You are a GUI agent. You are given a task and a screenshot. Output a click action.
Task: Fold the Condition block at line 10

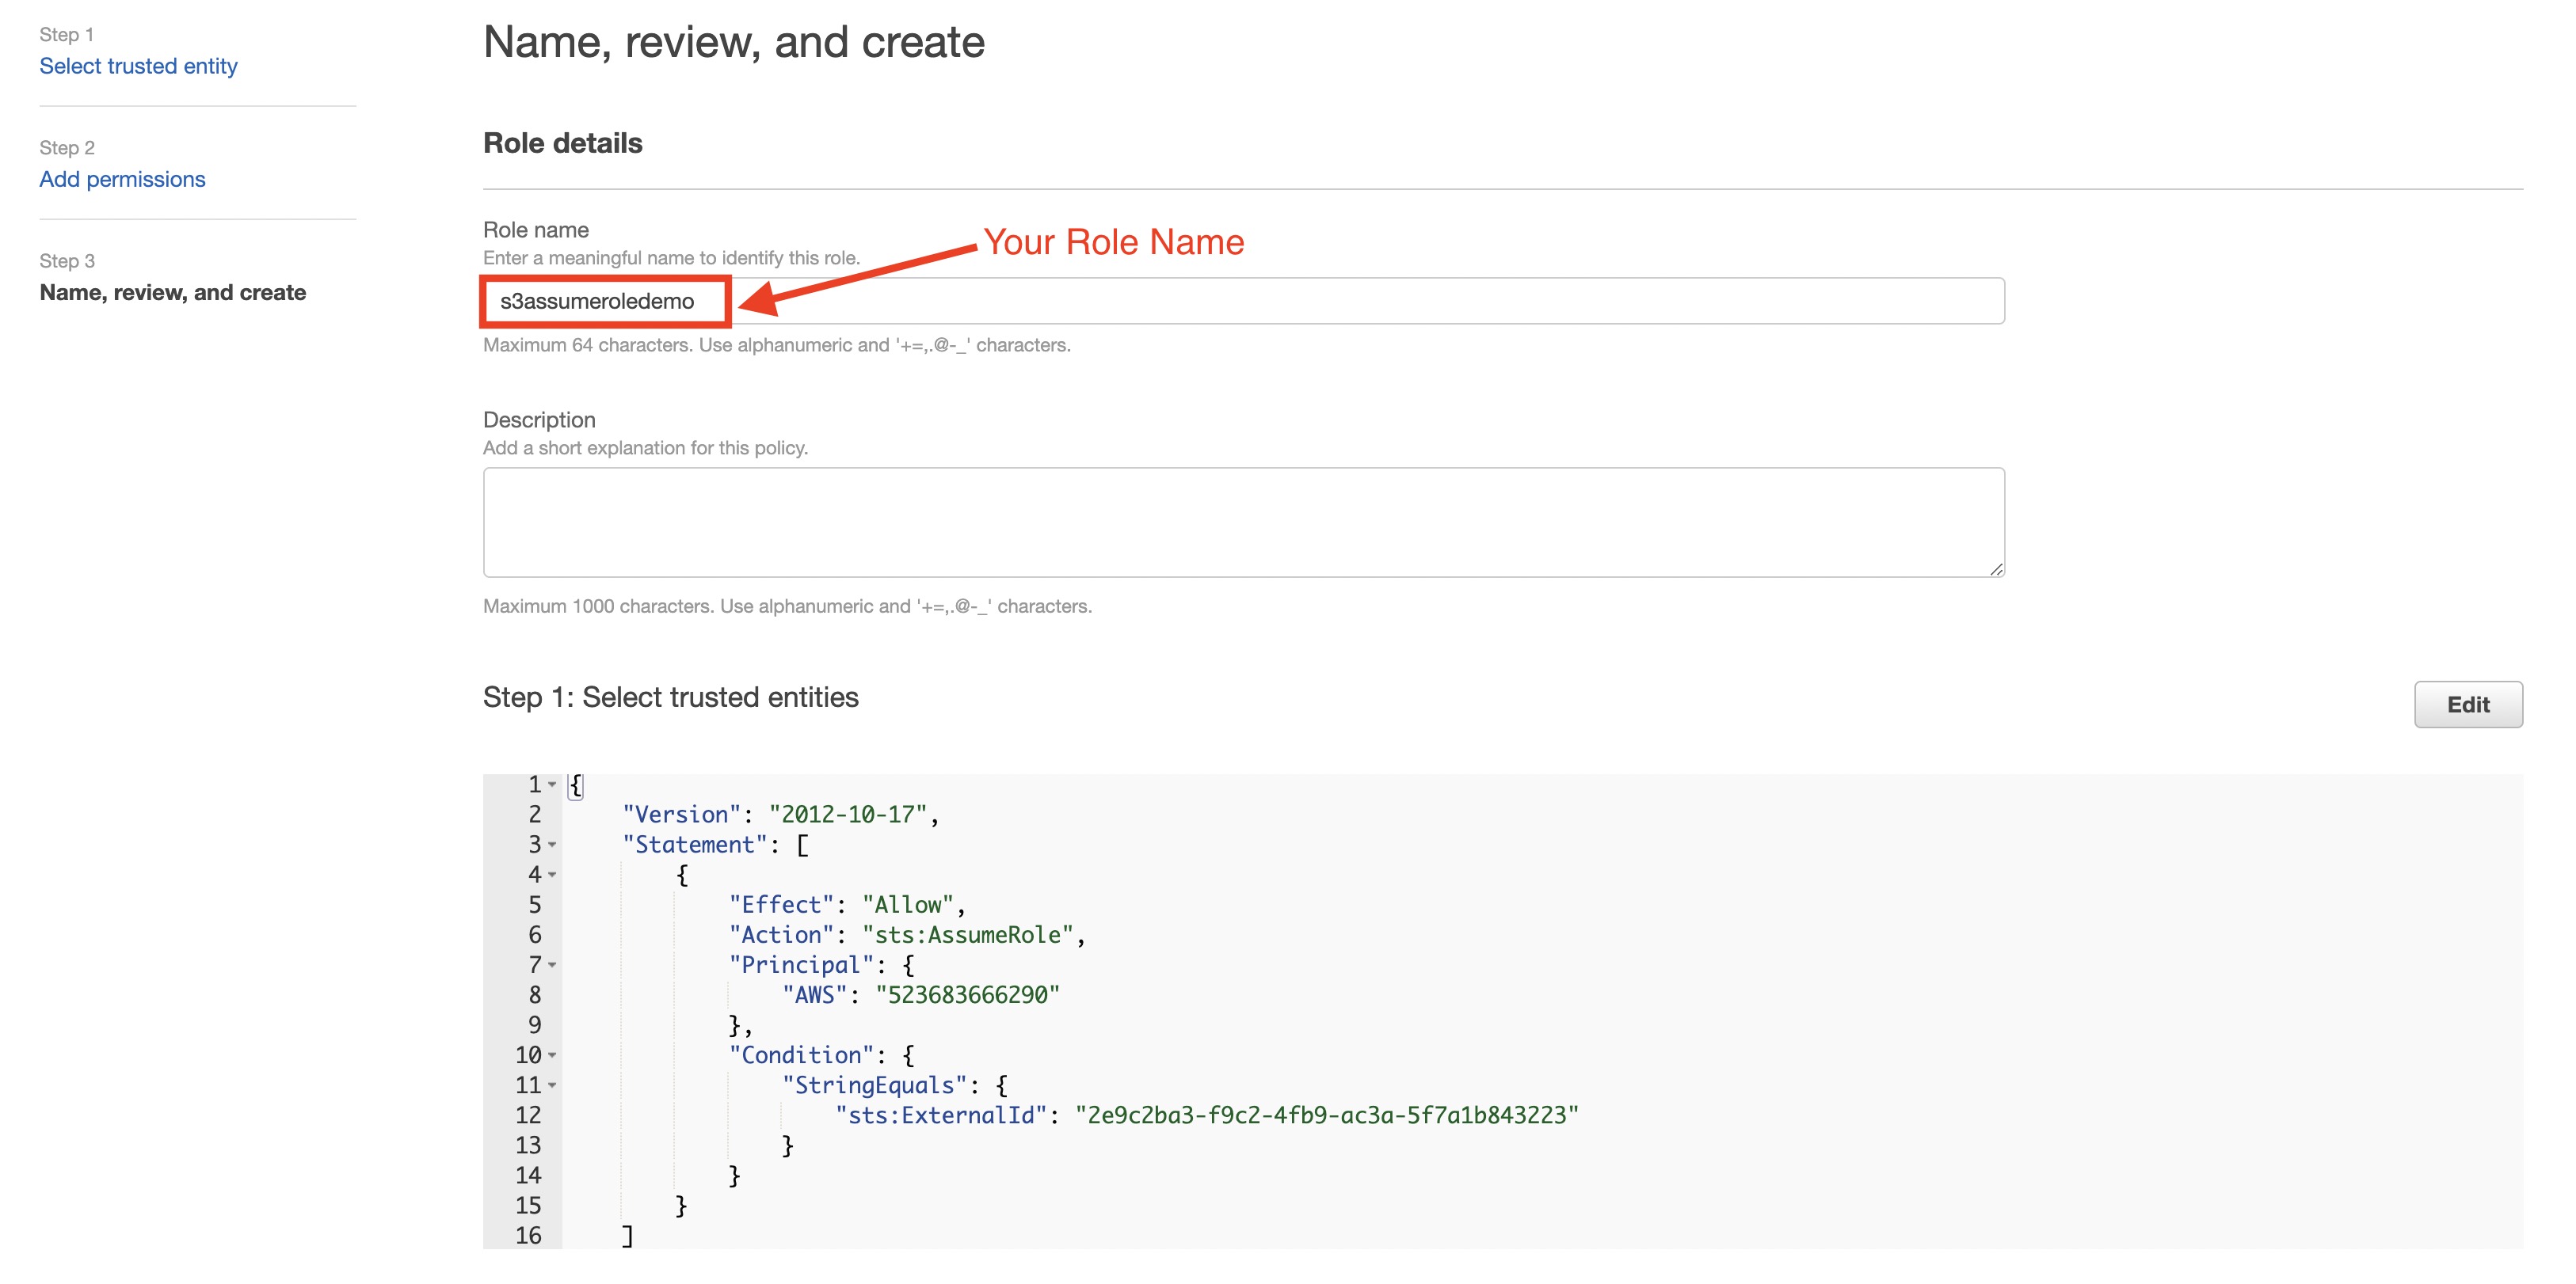[552, 1055]
